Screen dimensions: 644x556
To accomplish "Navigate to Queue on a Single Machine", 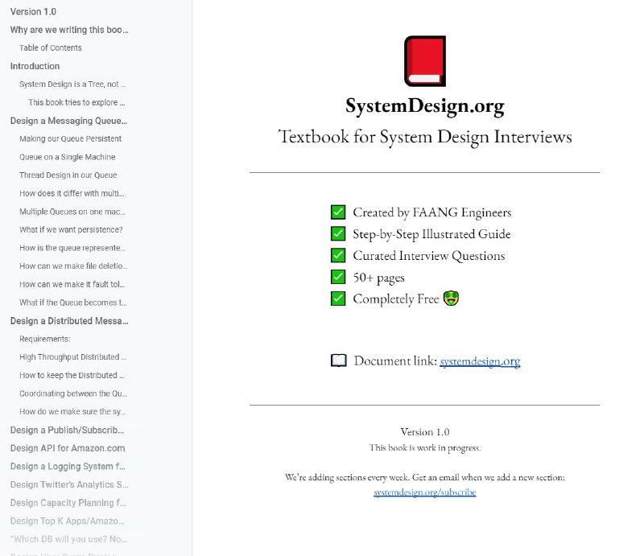I will click(67, 157).
